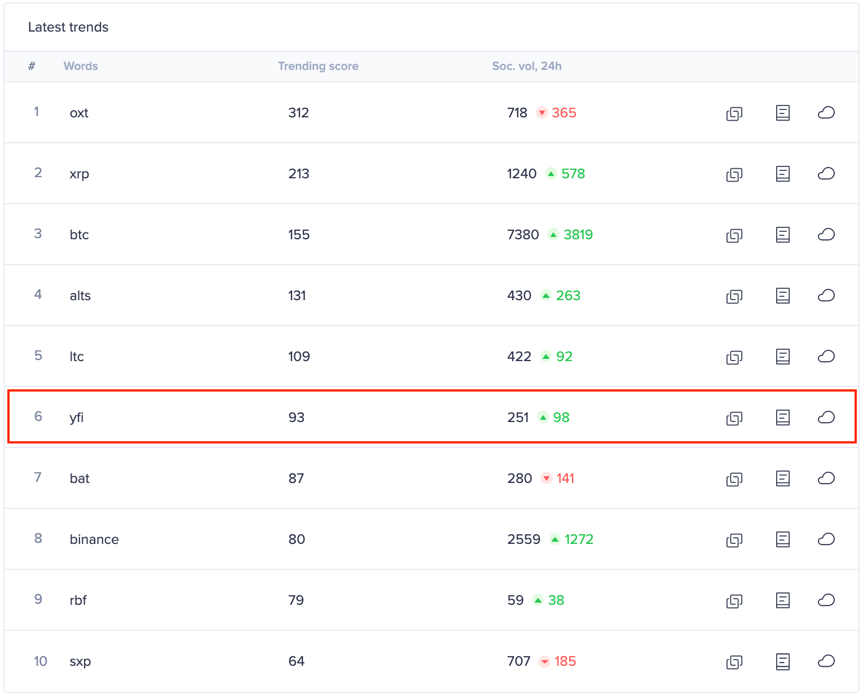The image size is (863, 694).
Task: Click the Words column header
Action: (81, 66)
